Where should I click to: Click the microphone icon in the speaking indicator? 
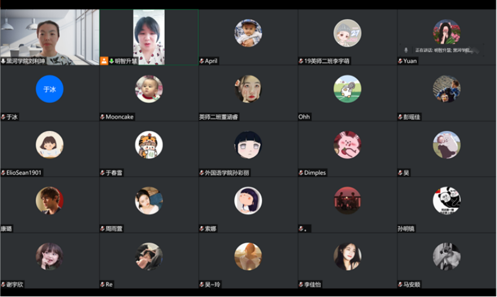(x=406, y=50)
